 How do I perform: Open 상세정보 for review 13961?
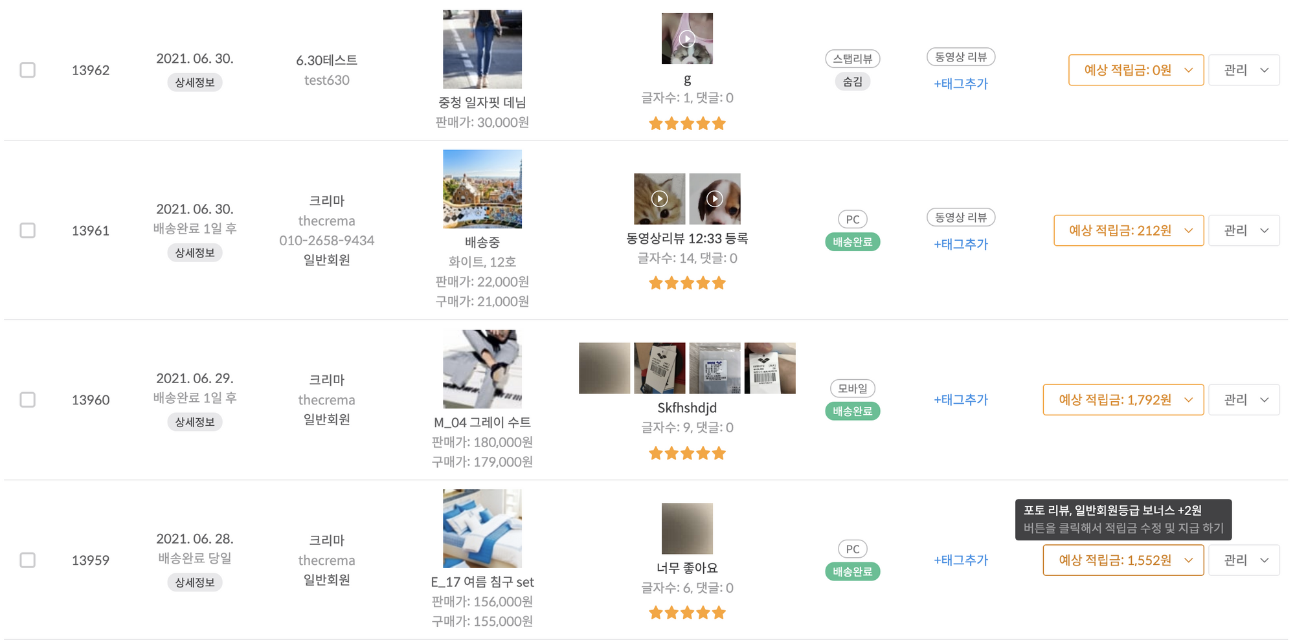point(194,252)
